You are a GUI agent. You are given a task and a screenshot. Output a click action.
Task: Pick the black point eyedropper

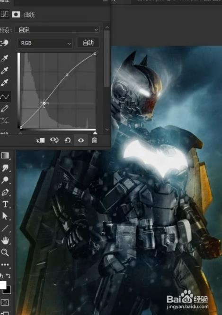click(x=5, y=58)
